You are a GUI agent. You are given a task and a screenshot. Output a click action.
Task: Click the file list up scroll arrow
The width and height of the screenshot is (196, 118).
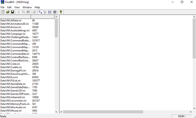pyautogui.click(x=56, y=17)
